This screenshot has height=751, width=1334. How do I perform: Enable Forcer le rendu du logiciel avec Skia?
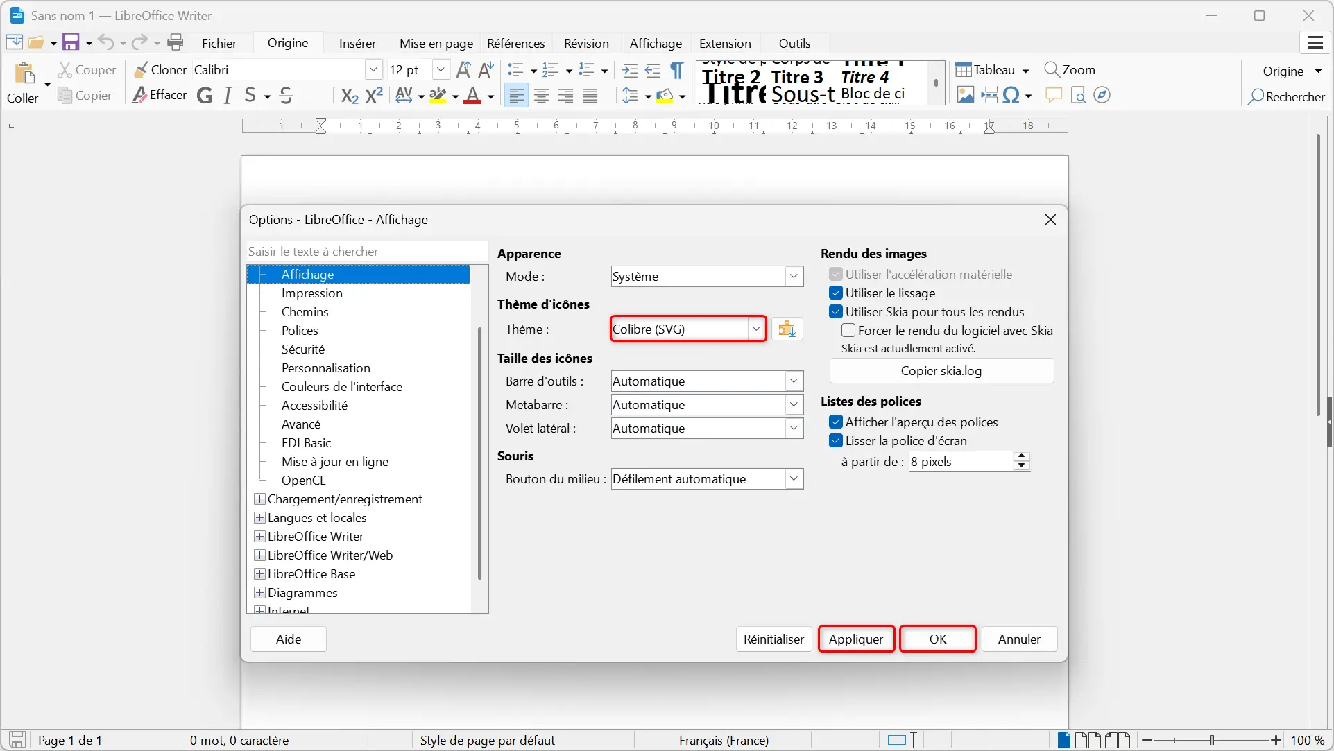[848, 330]
